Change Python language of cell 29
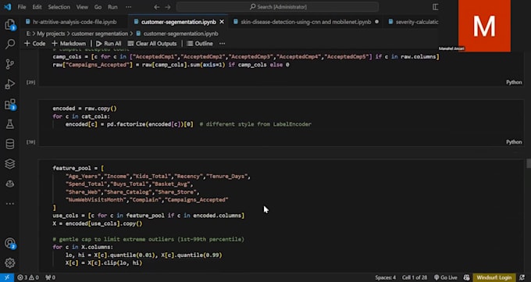This screenshot has height=282, width=531. [514, 82]
